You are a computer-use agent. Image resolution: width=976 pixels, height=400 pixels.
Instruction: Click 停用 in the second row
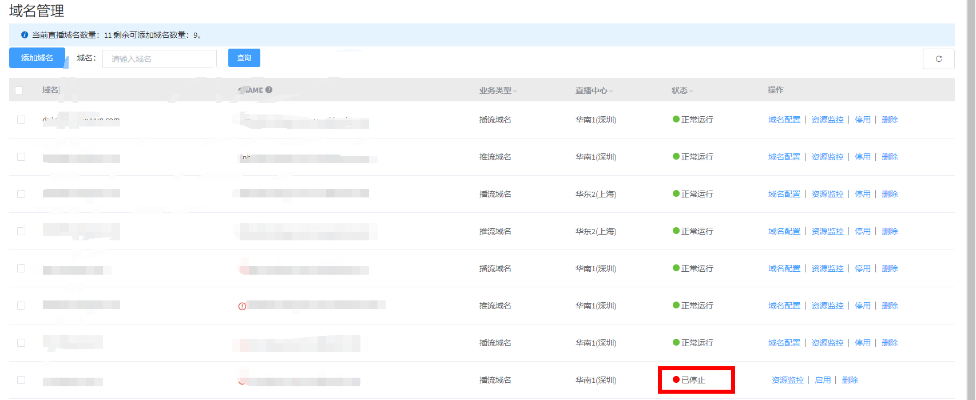point(862,157)
